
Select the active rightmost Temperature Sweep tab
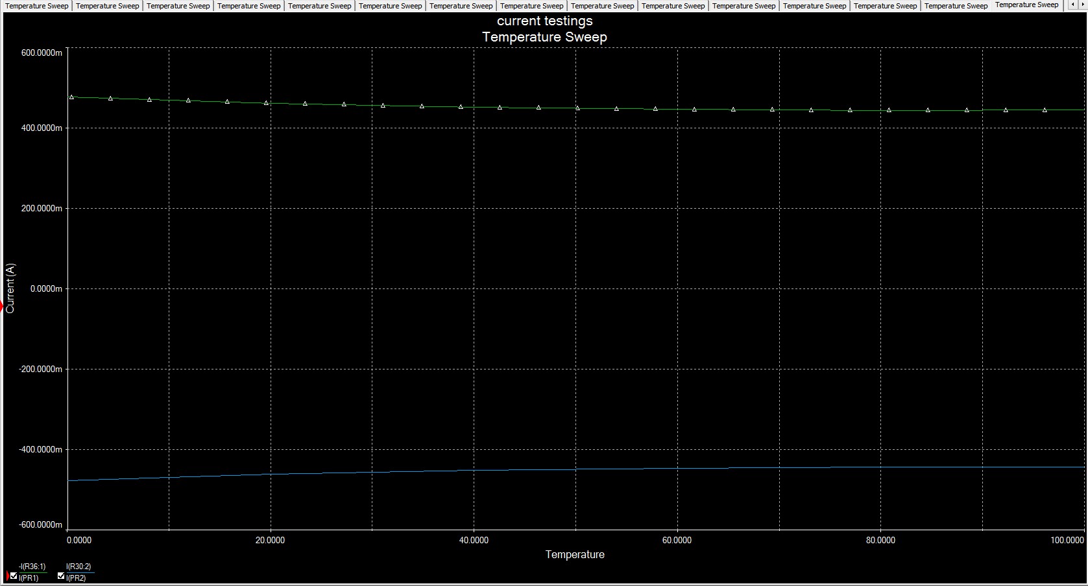point(1026,5)
